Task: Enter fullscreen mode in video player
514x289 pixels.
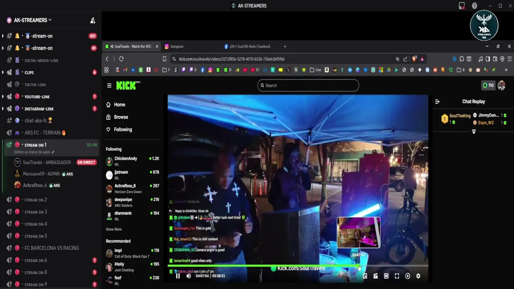Action: point(397,276)
